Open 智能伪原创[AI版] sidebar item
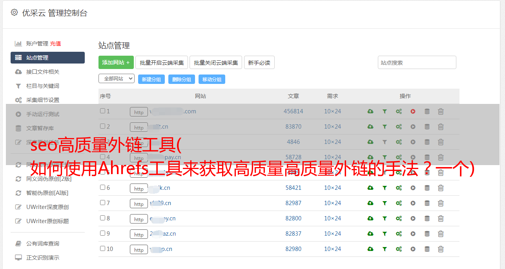Viewport: 505px width, 269px height. tap(47, 193)
